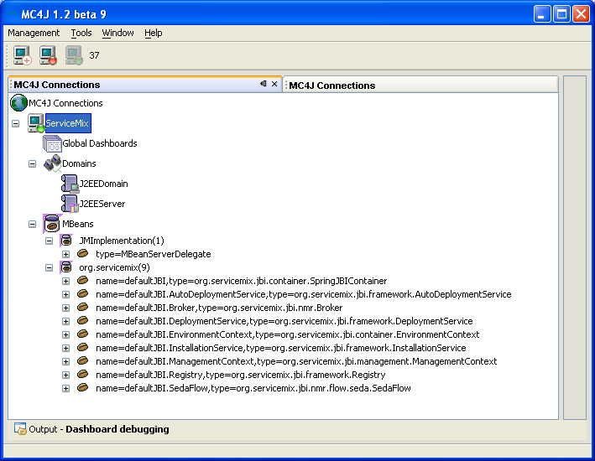
Task: Click the pin/auto-hide icon on MC4J Connections tab
Action: 264,84
